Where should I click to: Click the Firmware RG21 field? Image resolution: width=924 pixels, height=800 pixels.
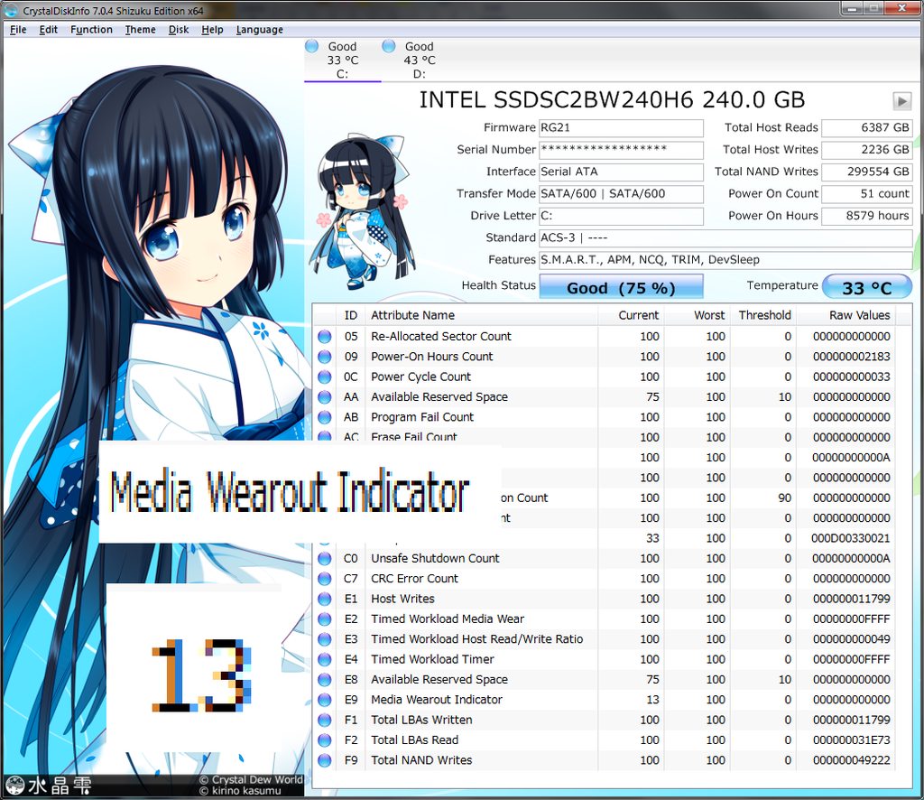(x=621, y=128)
